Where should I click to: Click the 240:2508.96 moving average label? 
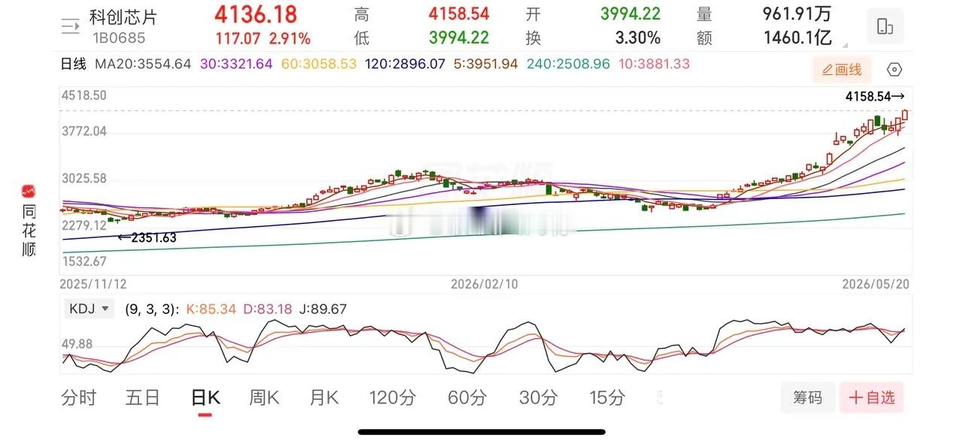coord(568,64)
